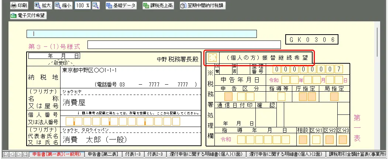This screenshot has height=159, width=389.
Task: Click the magnifier icon beside the zoom percentage
Action: [x=96, y=6]
